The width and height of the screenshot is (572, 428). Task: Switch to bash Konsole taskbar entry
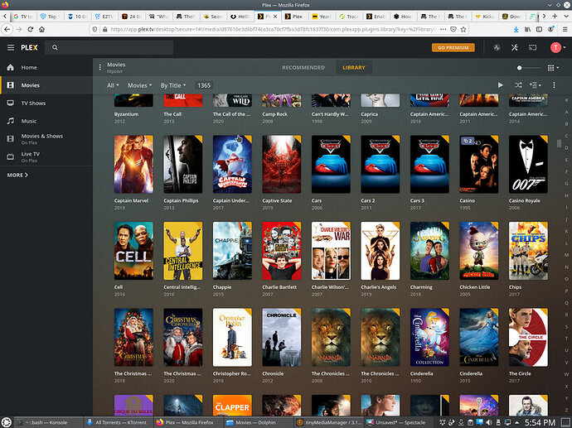(49, 422)
